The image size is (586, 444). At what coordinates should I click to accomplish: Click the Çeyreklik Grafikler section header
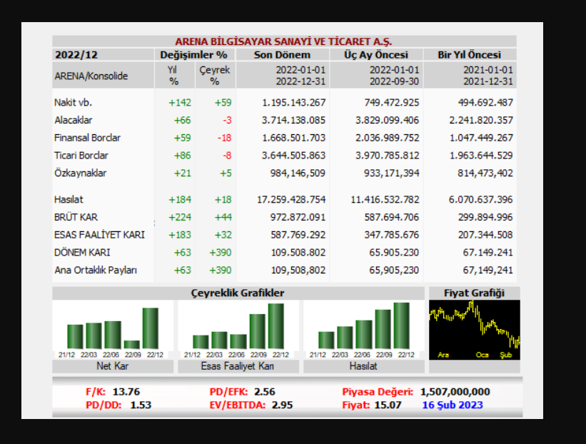238,293
